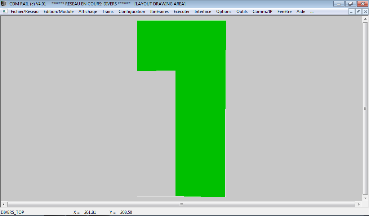Open the Itinéraires menu
369x216 pixels.
click(159, 12)
